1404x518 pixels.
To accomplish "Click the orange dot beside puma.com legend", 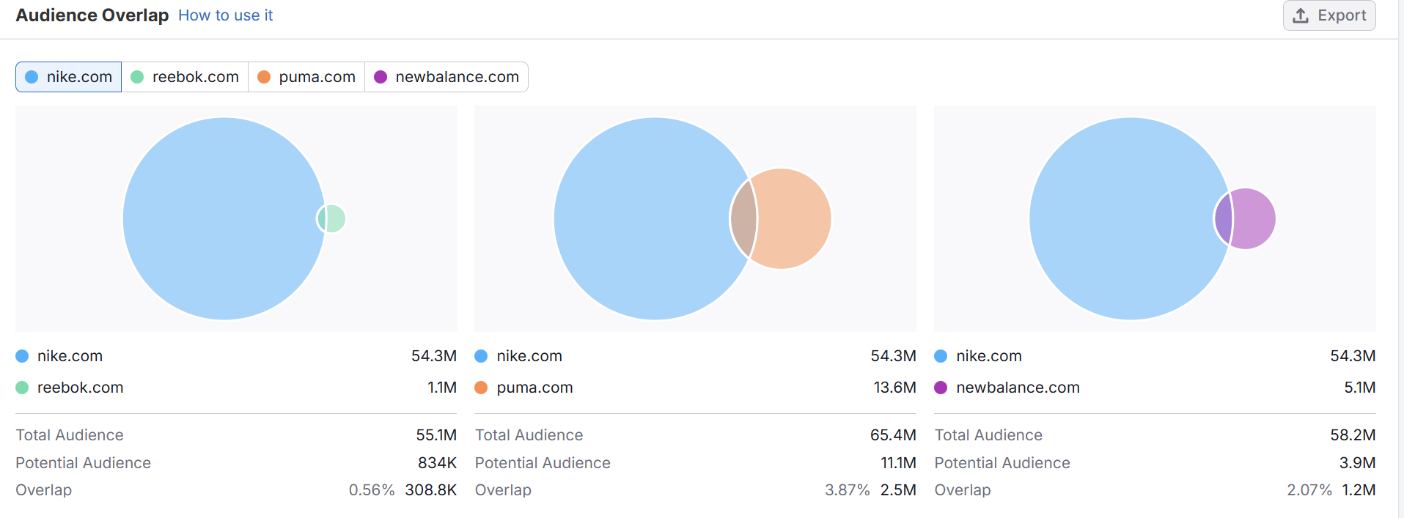I will point(481,388).
